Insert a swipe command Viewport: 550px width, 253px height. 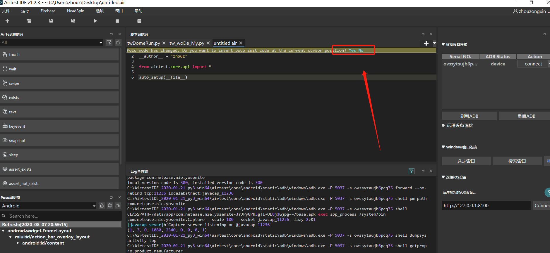[59, 83]
